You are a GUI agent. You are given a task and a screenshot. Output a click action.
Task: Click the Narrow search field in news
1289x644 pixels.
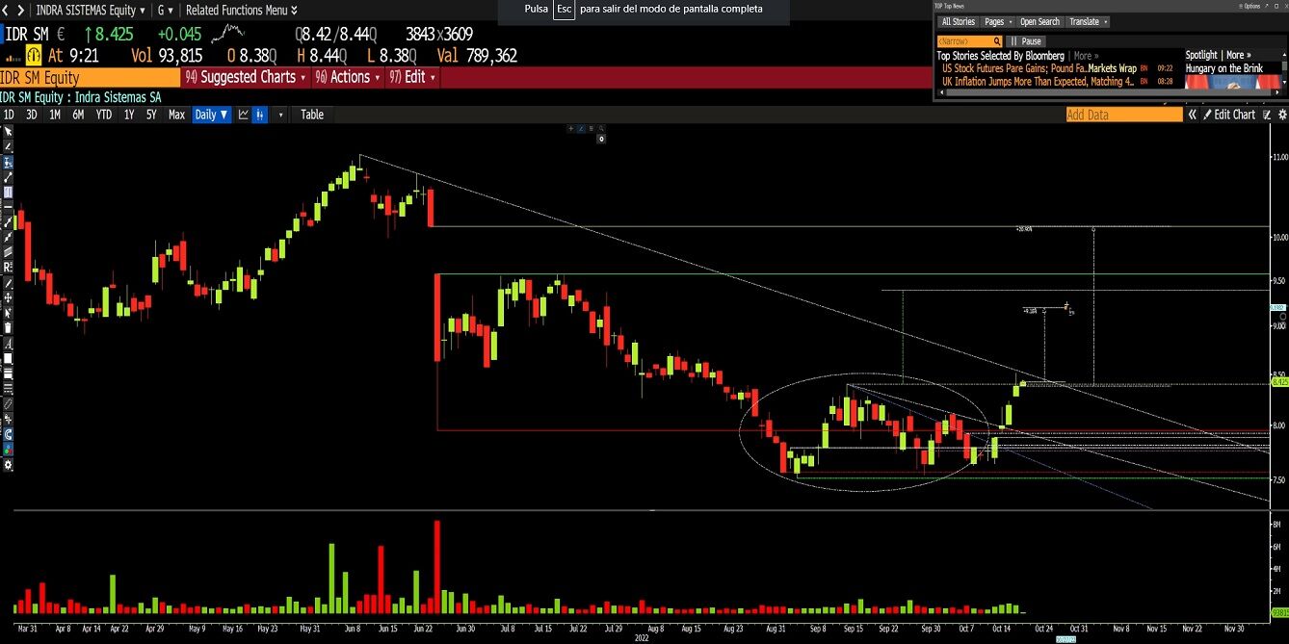click(969, 41)
